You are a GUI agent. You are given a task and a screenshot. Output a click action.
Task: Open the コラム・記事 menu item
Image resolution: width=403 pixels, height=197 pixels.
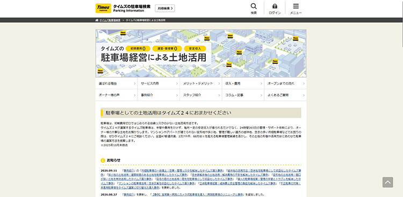click(x=243, y=95)
